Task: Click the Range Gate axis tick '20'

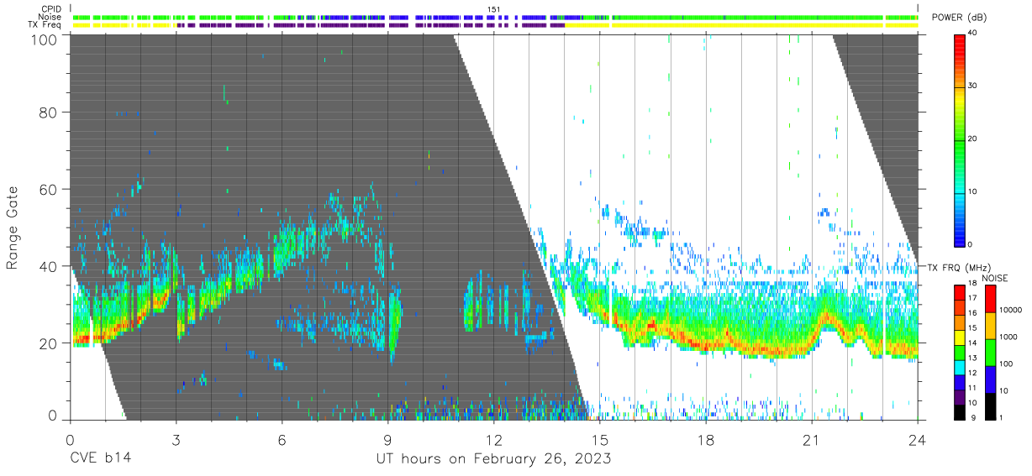Action: [50, 343]
